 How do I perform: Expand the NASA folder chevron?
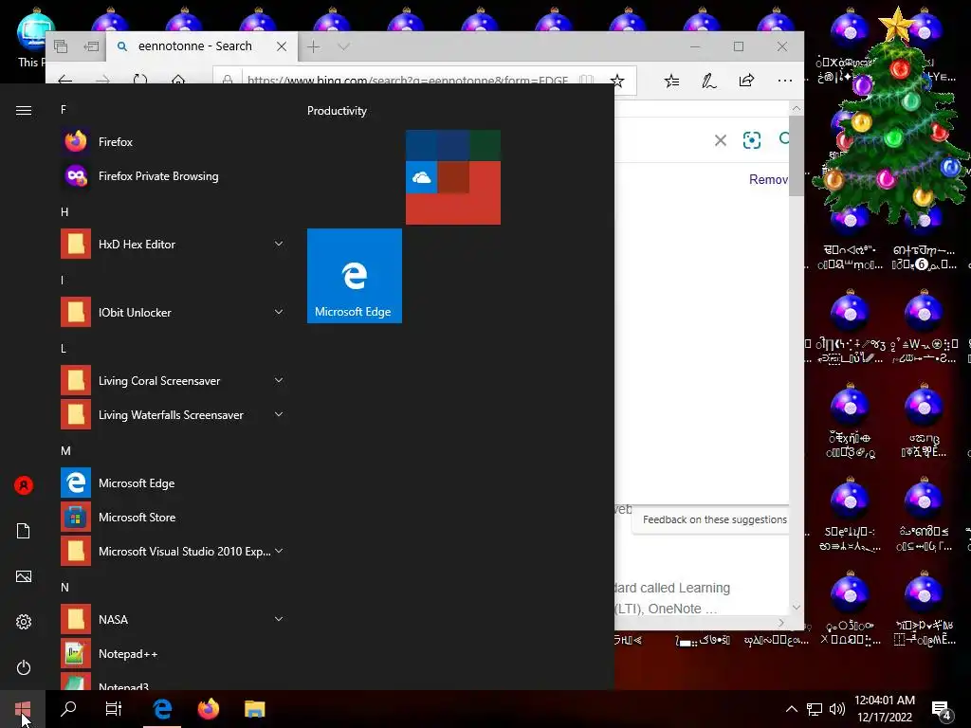[x=279, y=619]
